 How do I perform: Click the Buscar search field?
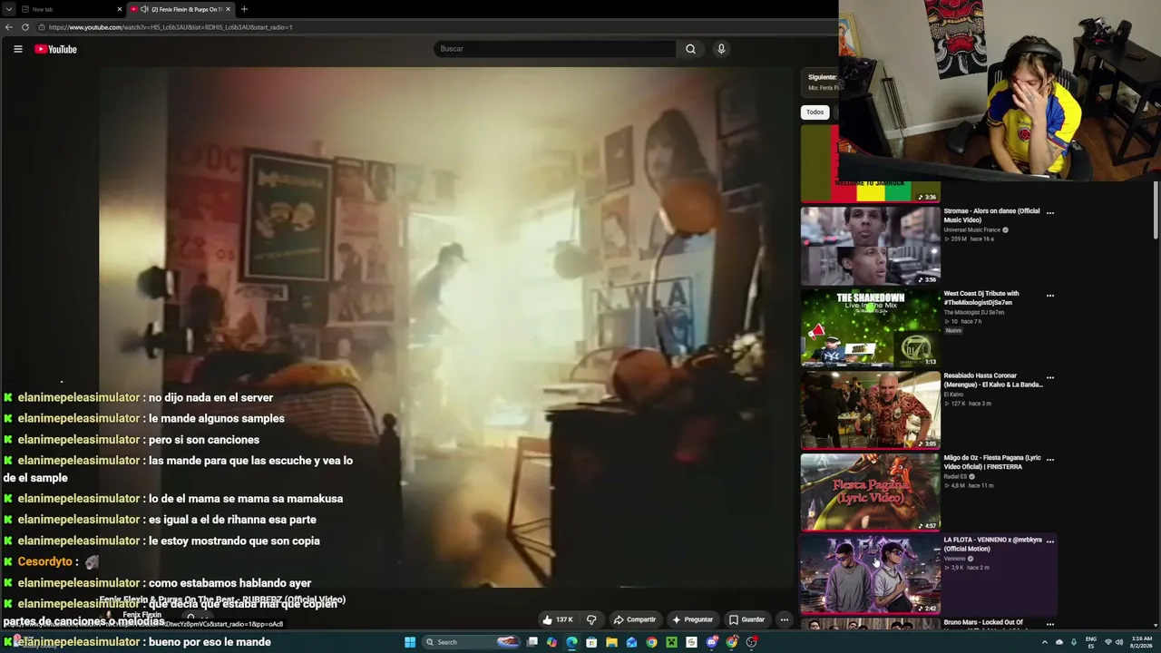[554, 49]
